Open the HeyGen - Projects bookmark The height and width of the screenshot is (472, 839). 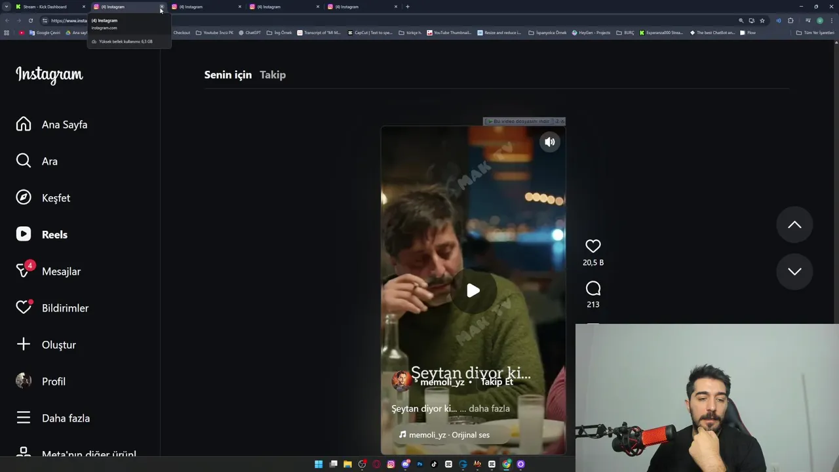tap(591, 32)
